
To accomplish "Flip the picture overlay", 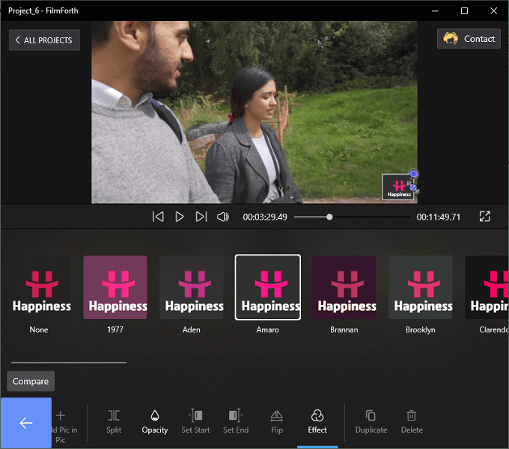I will [276, 422].
